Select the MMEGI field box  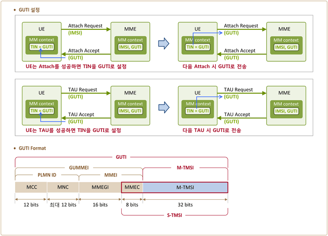click(x=100, y=187)
